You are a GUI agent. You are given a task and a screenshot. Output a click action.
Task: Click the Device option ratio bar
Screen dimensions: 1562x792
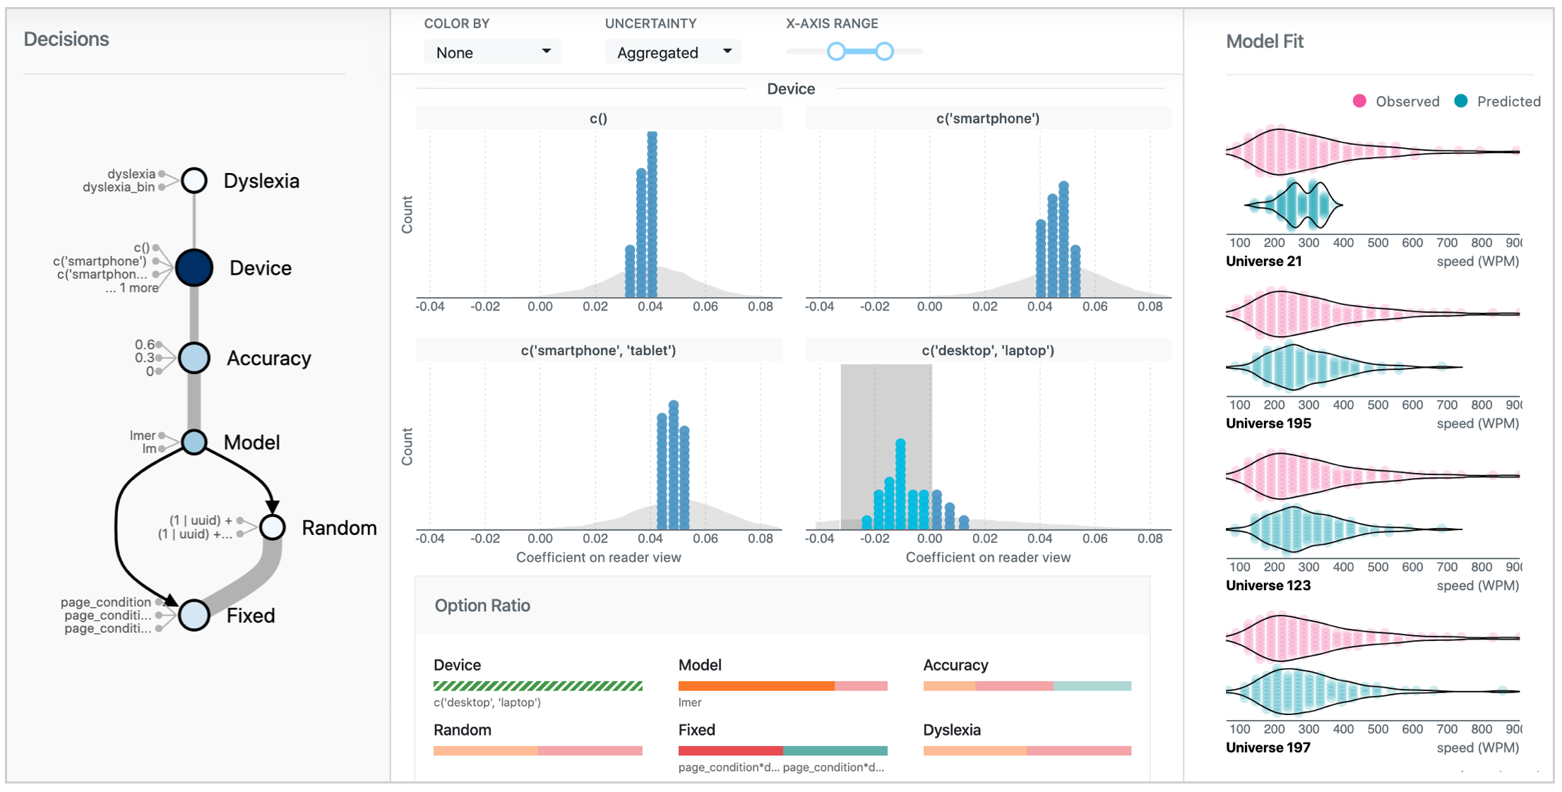(x=537, y=685)
